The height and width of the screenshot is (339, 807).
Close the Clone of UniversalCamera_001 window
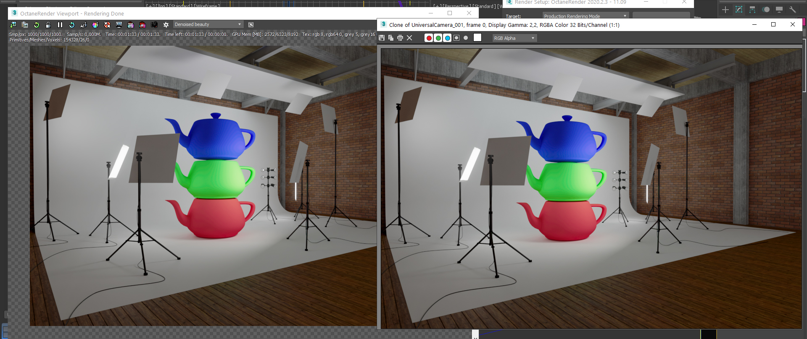793,24
